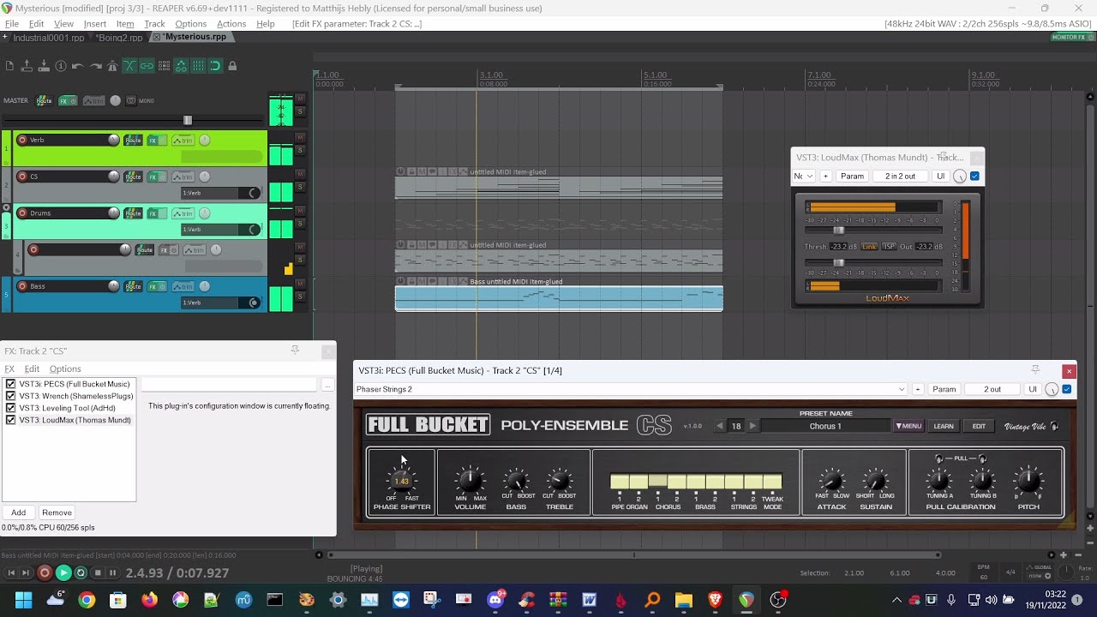Solo the Bass track
This screenshot has height=617, width=1097.
[300, 297]
